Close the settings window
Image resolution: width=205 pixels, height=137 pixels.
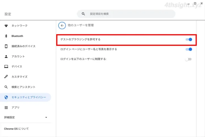[x=202, y=3]
